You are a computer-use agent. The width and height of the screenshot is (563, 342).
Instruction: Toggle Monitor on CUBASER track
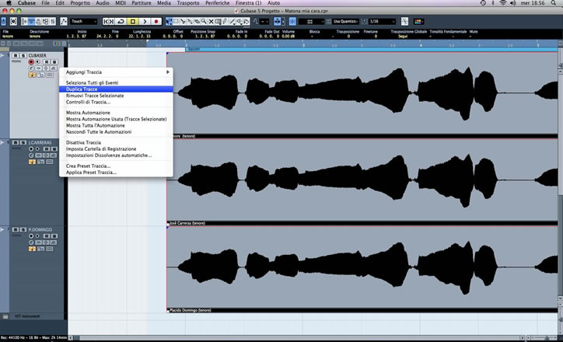point(37,61)
